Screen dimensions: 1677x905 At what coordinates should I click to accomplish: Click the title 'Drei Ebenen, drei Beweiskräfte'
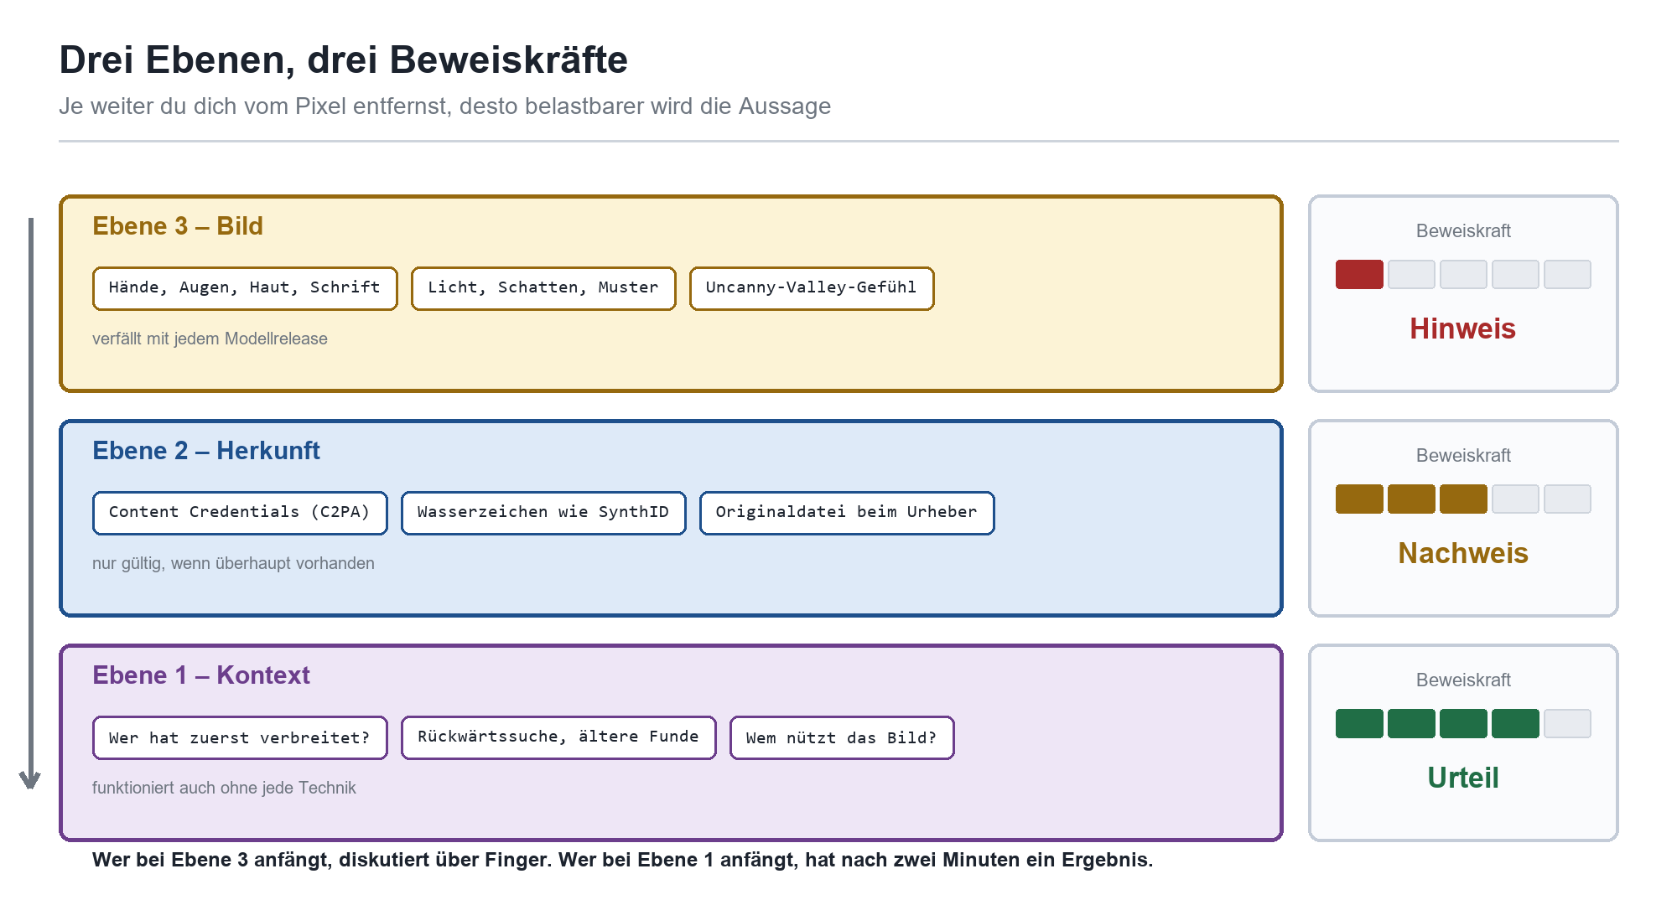(x=344, y=60)
